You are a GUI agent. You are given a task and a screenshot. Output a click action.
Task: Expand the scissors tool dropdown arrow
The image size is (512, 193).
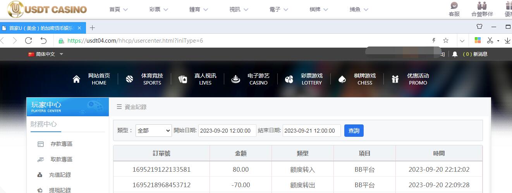click(498, 41)
